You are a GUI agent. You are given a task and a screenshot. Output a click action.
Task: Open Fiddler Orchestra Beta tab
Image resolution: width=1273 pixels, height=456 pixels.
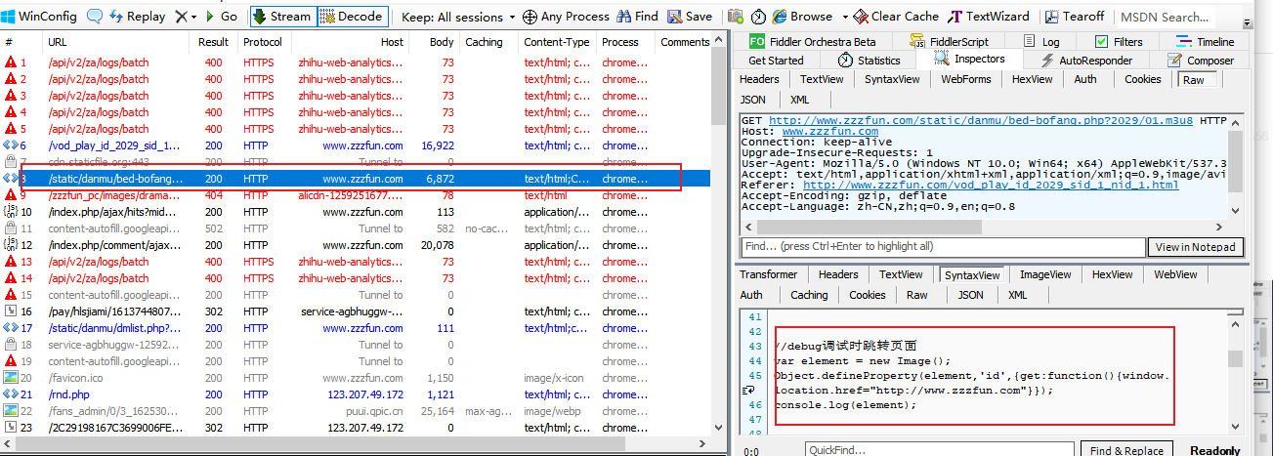812,42
